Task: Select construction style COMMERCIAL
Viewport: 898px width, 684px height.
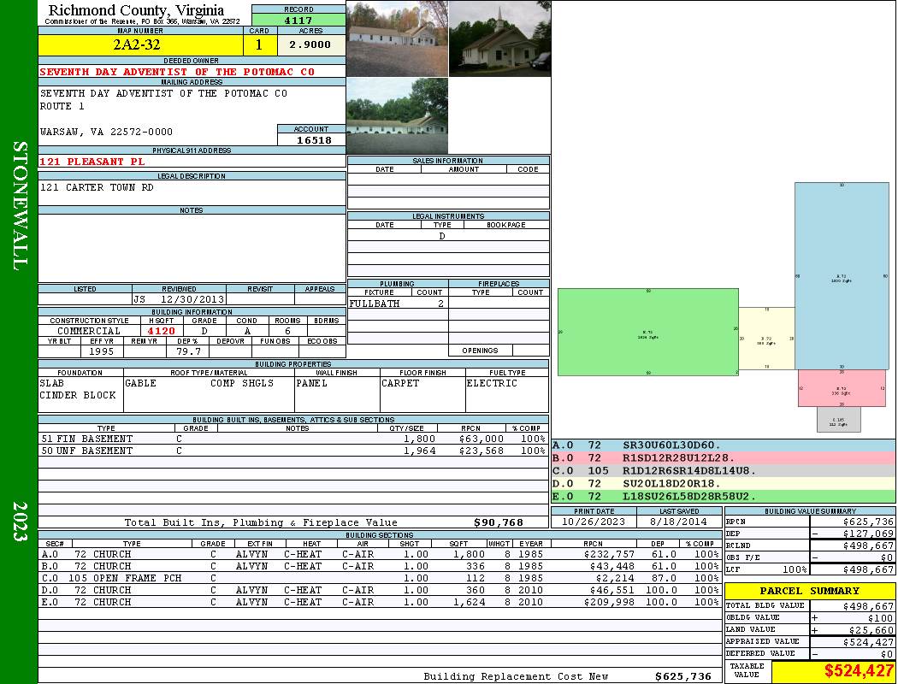Action: (x=89, y=331)
